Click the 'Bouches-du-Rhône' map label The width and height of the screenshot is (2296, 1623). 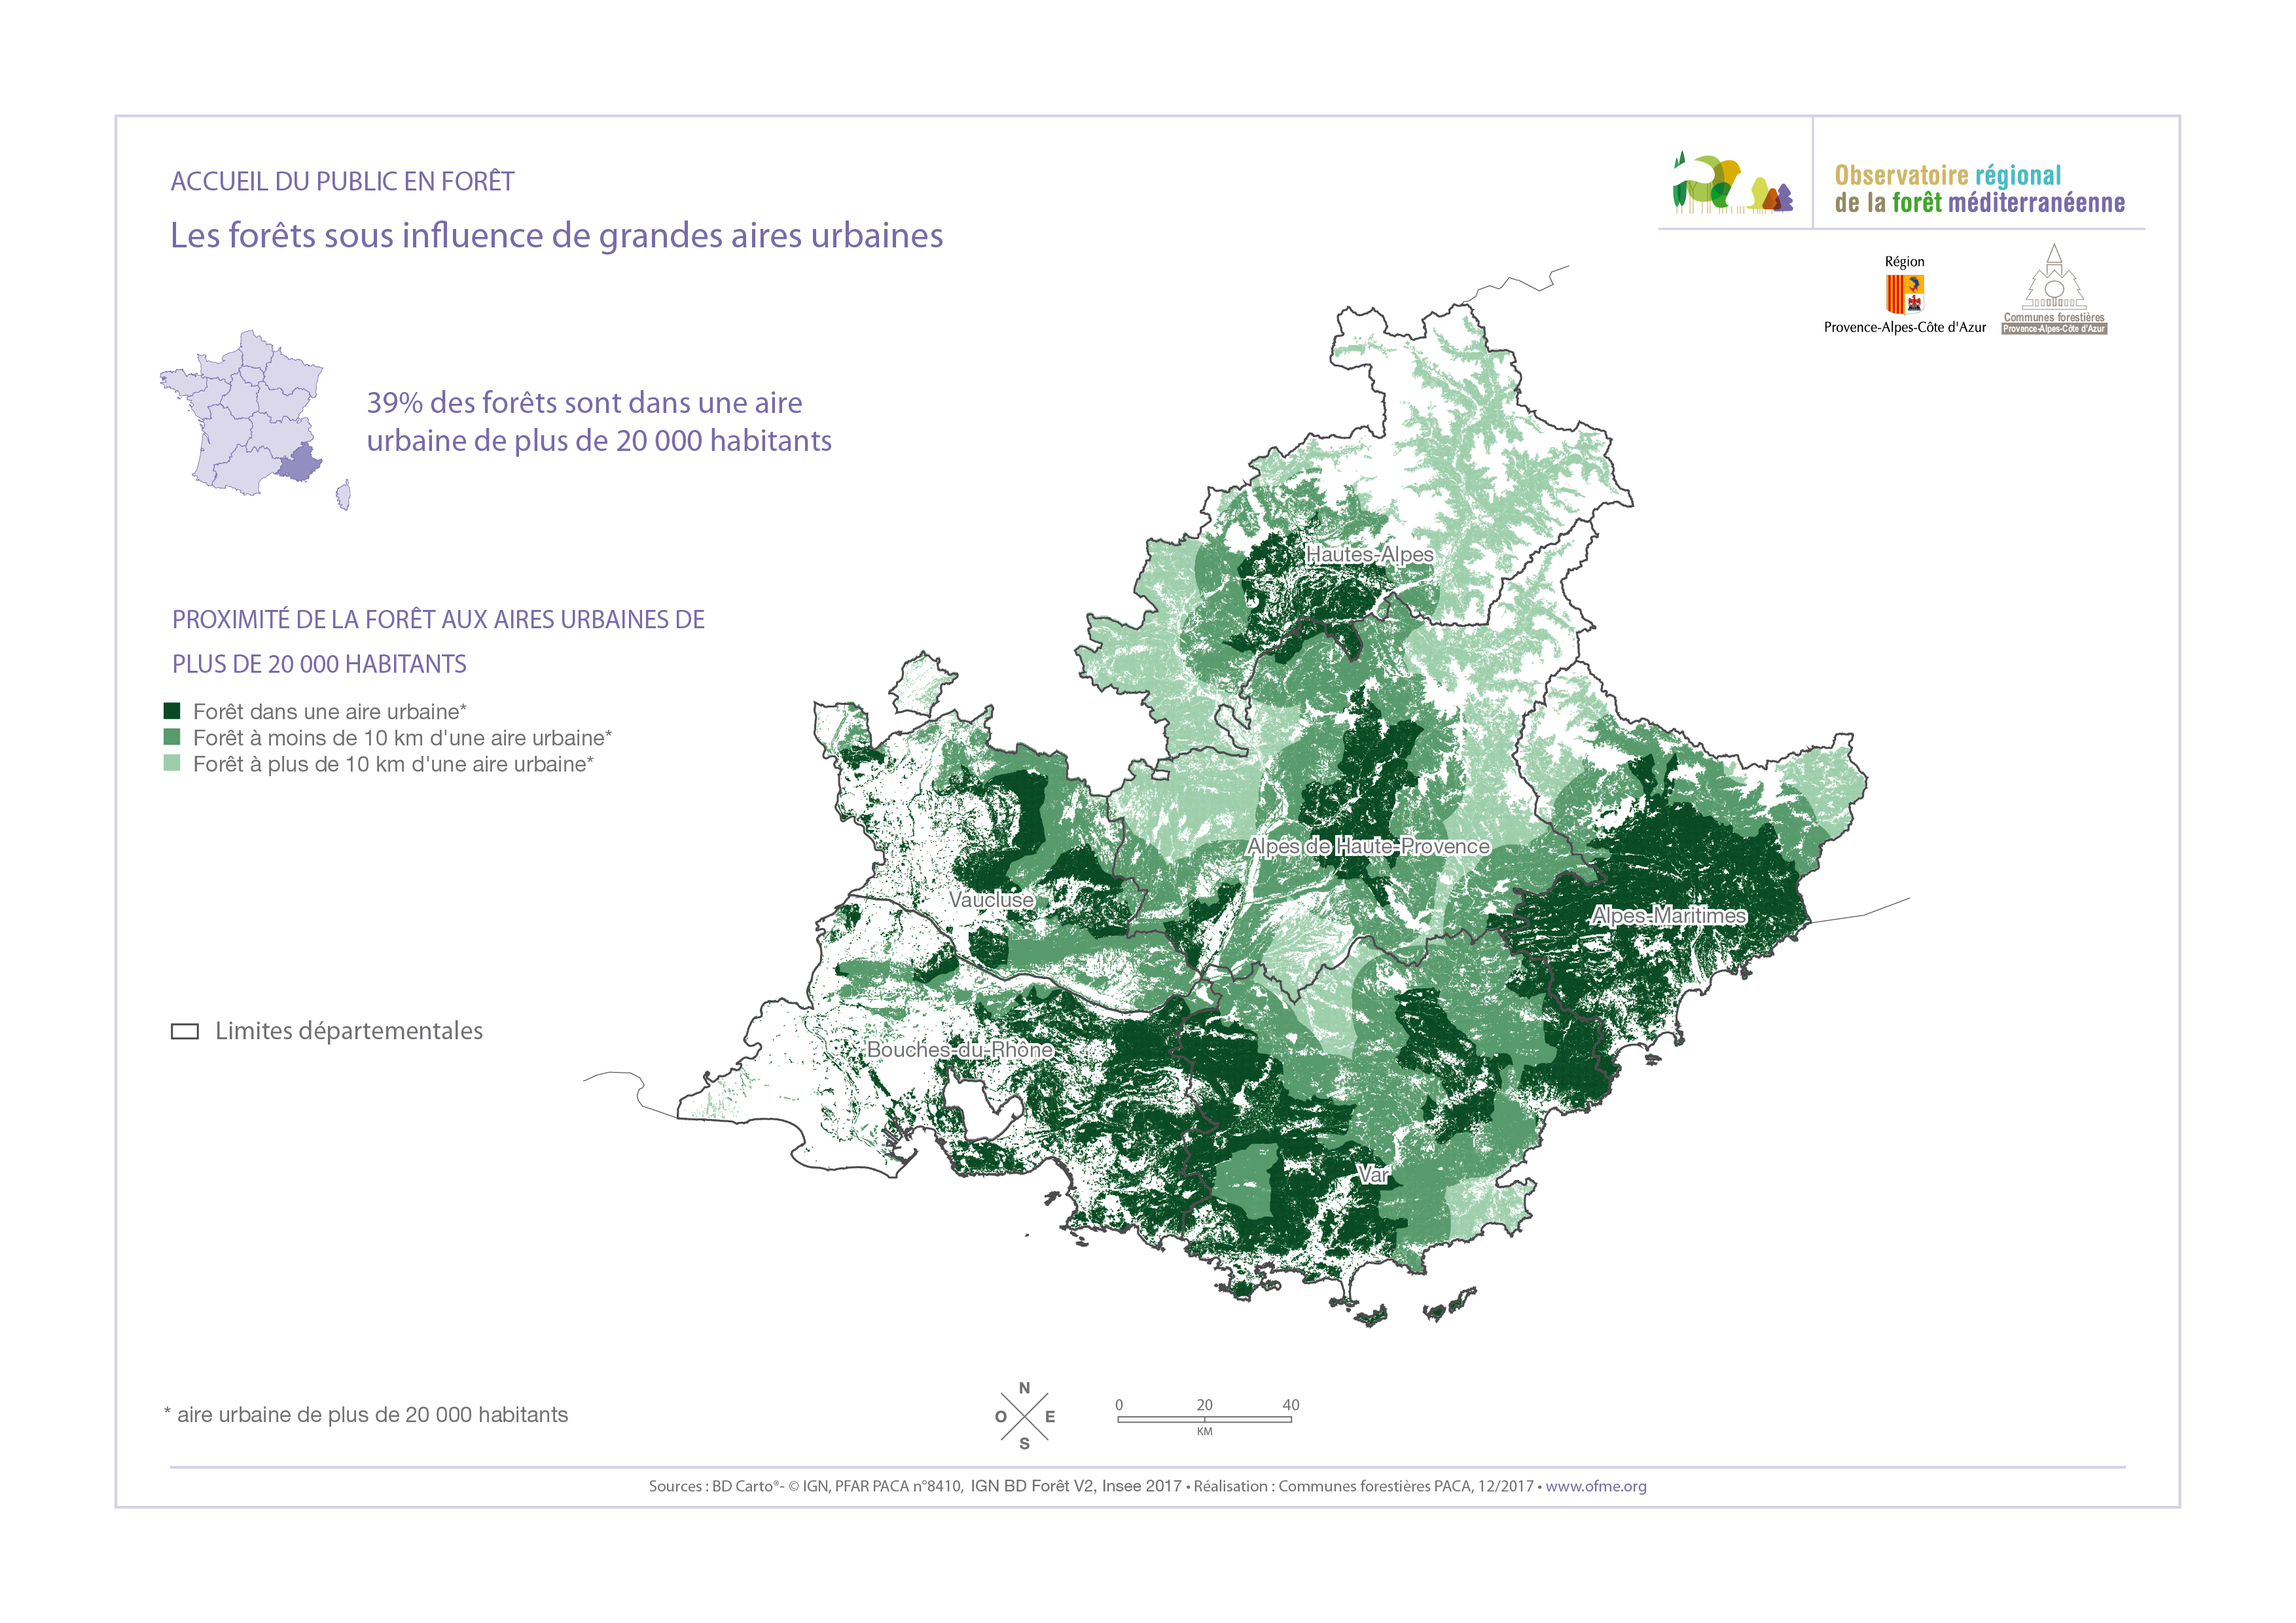(x=960, y=1049)
